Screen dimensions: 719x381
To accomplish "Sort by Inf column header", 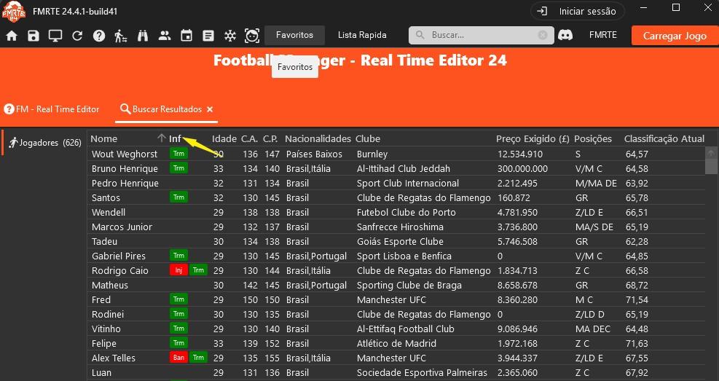I will pos(175,138).
